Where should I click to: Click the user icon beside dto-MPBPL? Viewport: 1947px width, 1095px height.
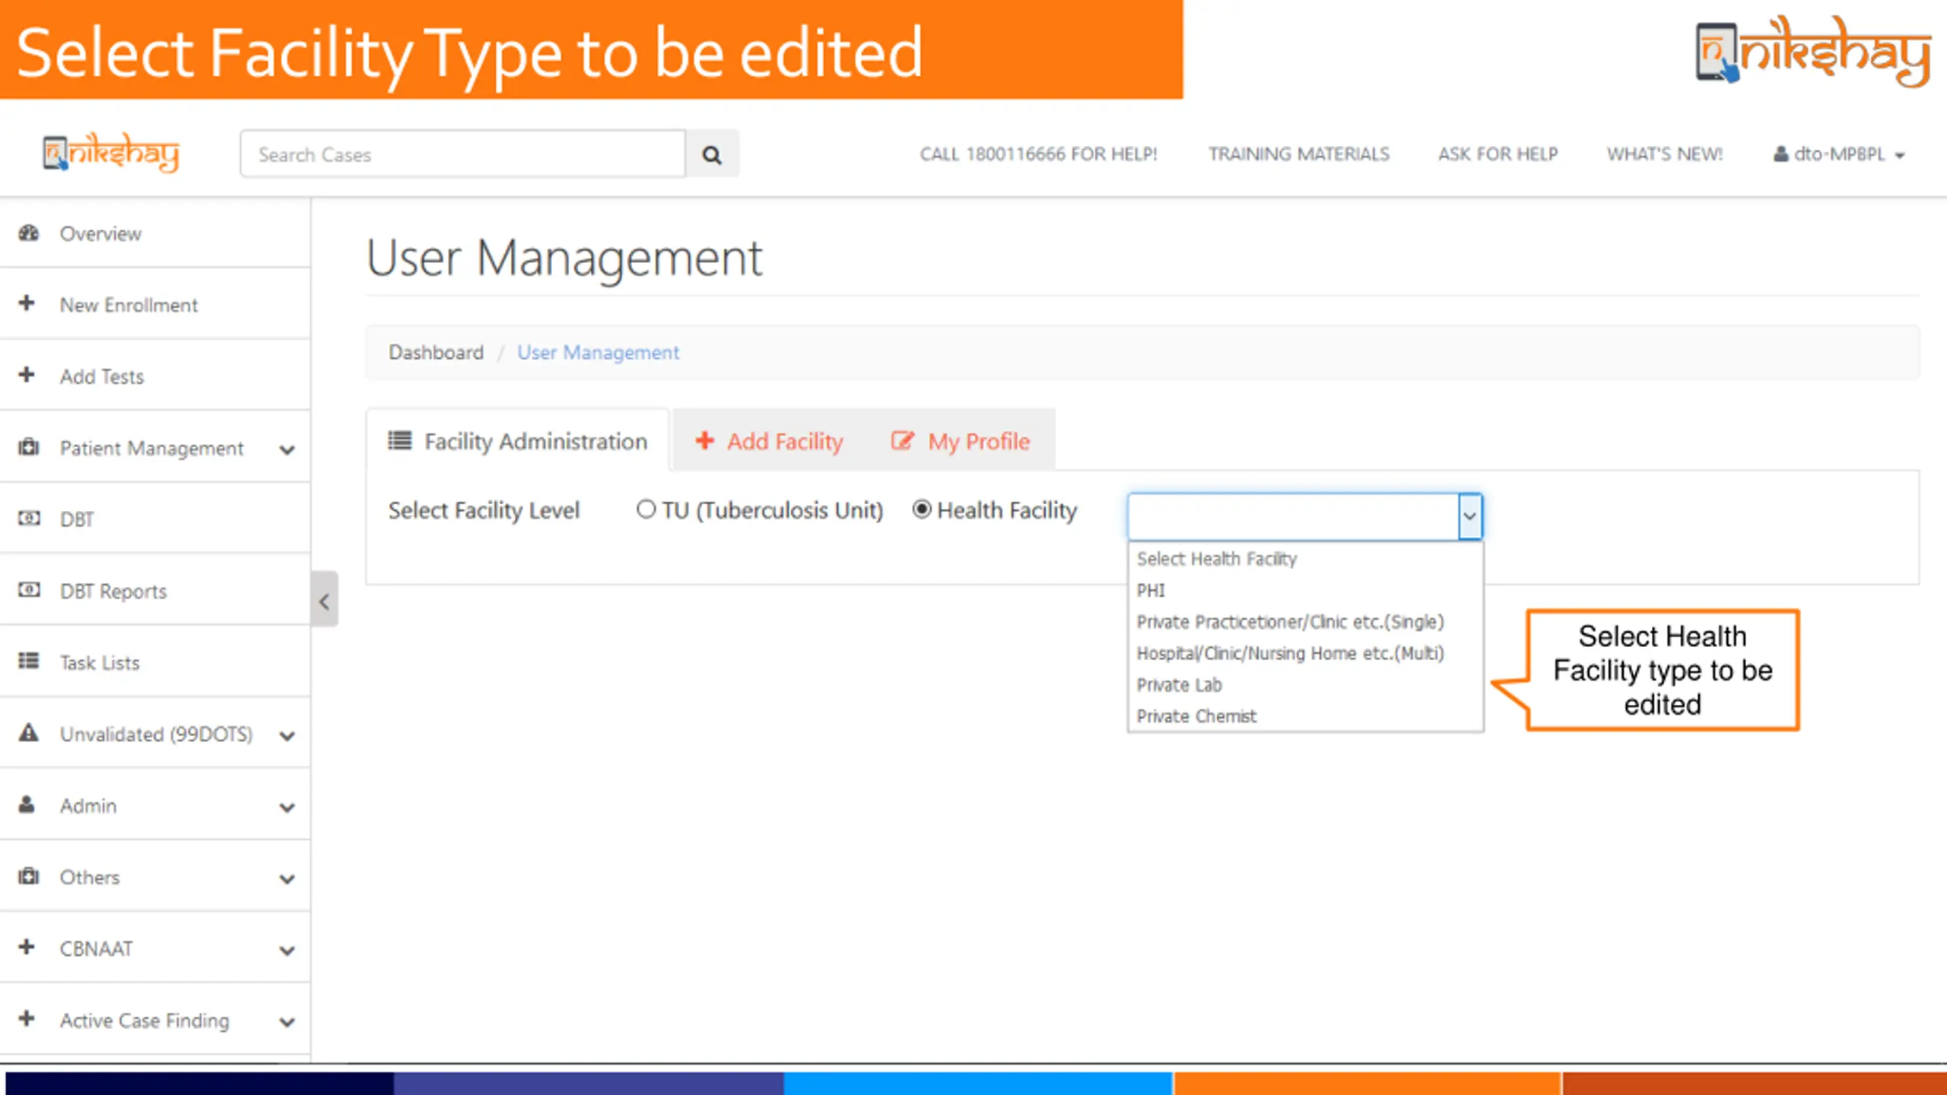click(1780, 154)
